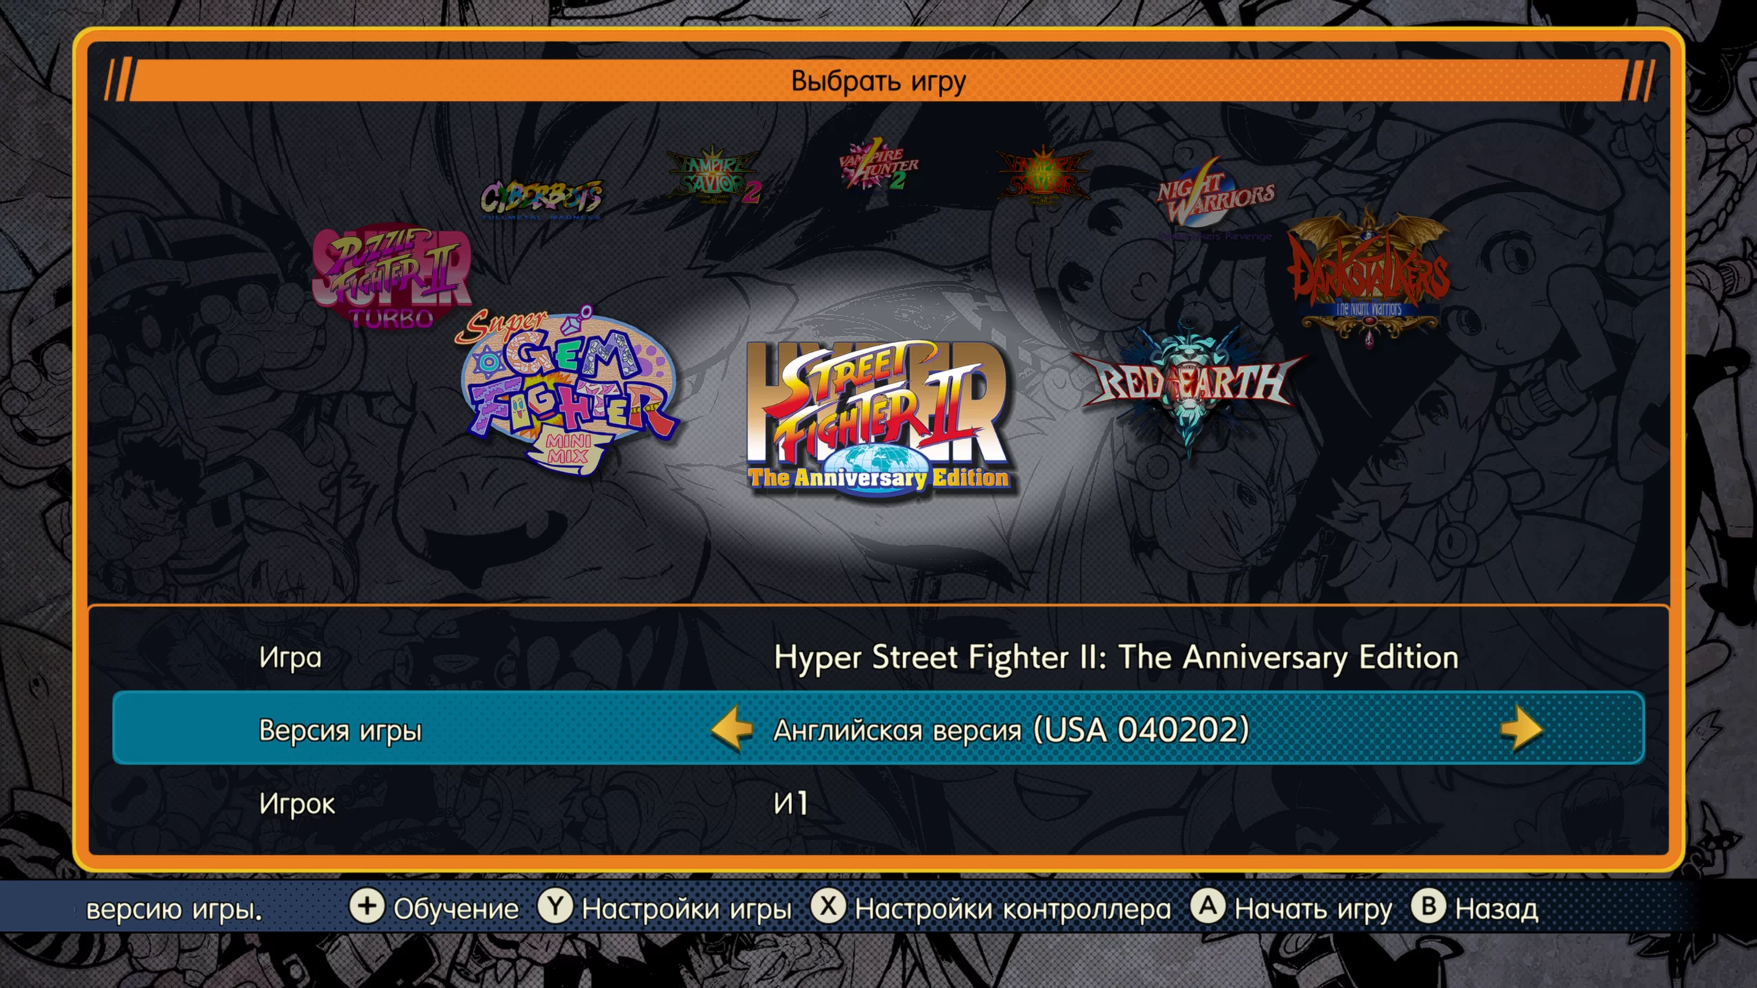
Task: Select the dim Vampire Savior logo
Action: [1044, 174]
